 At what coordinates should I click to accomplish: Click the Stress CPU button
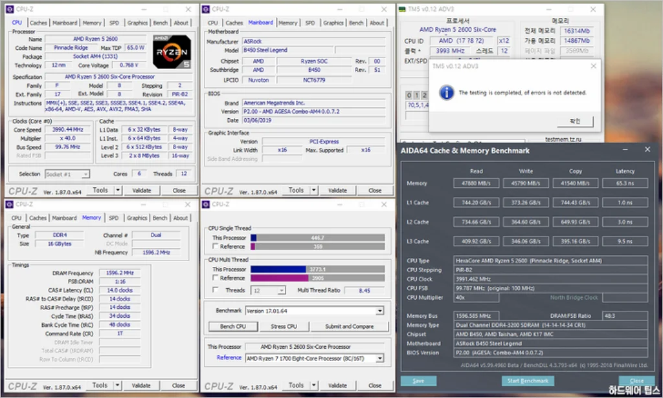[x=284, y=326]
